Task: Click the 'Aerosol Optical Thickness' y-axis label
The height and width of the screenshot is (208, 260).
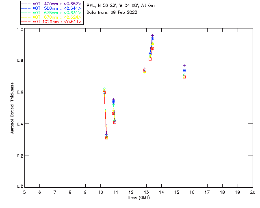Action: [12, 108]
